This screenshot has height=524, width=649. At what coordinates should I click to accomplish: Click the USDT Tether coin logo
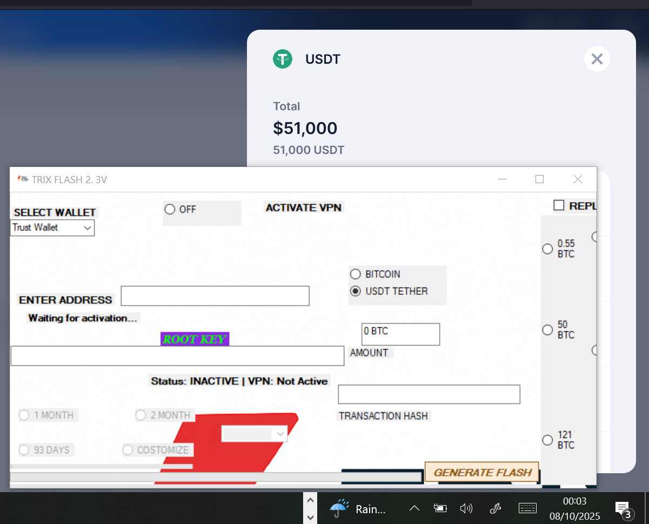tap(282, 59)
